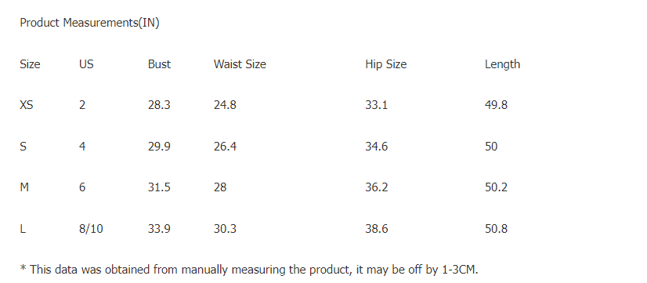
Task: Click the 24.8 waist value
Action: click(x=225, y=105)
